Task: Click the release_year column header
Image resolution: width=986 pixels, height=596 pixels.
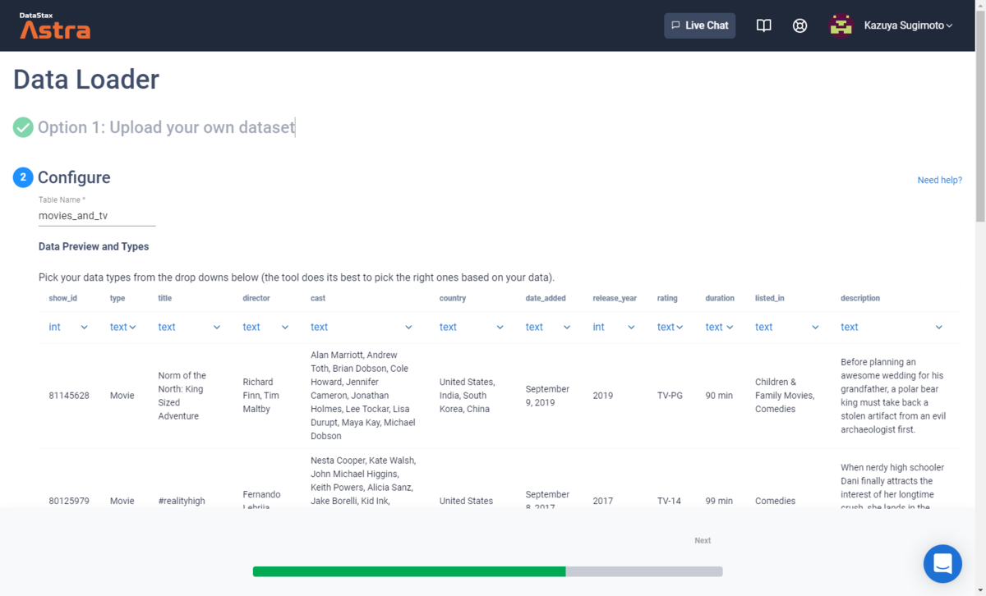Action: coord(615,298)
